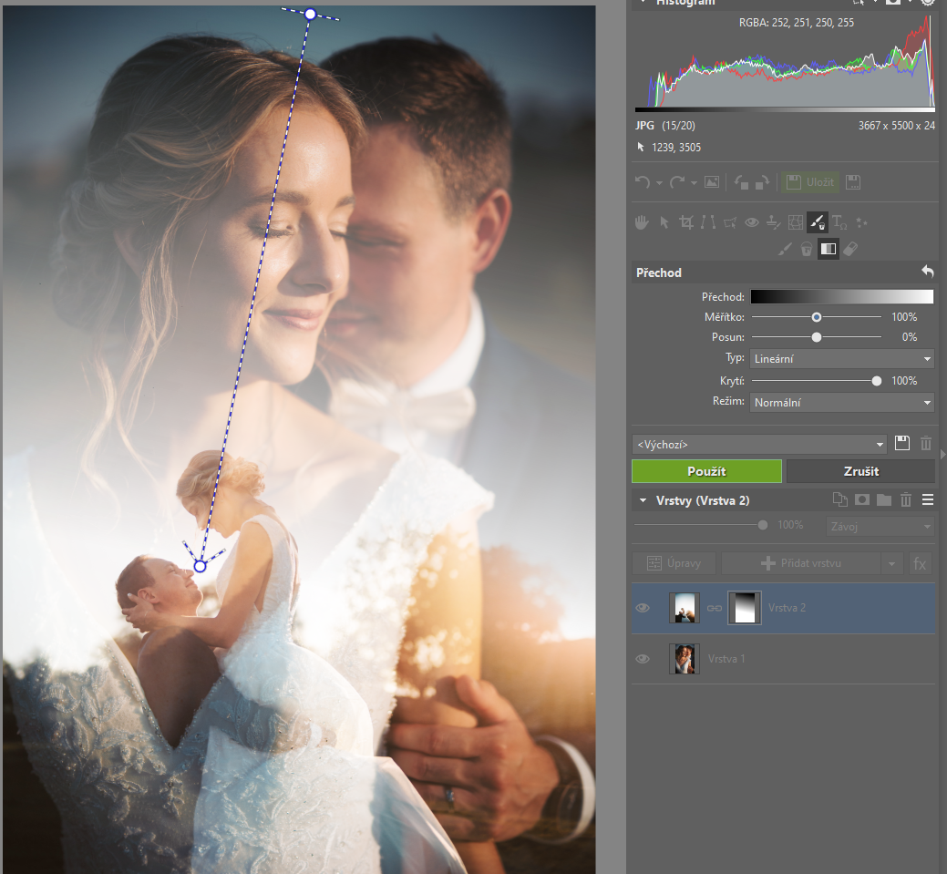Open the Režim dropdown showing Normální
947x874 pixels.
[841, 402]
